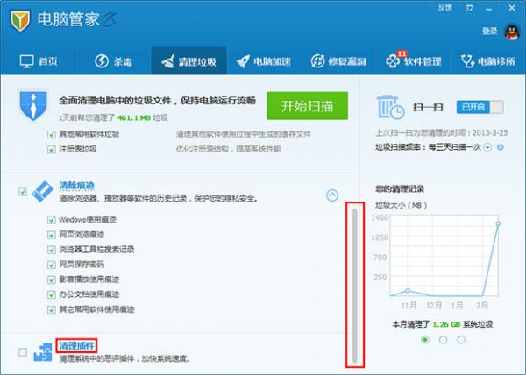
Task: Open 软件管理 tab
Action: [x=414, y=61]
